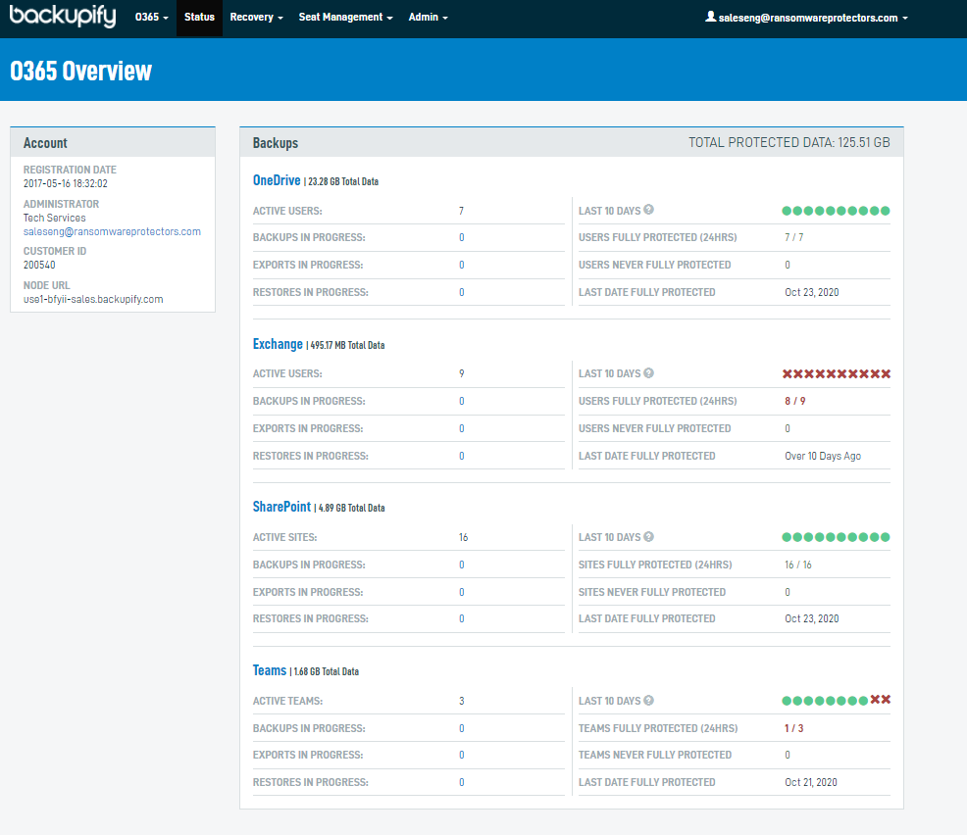This screenshot has height=835, width=967.
Task: Click administrator email link in Account panel
Action: [112, 232]
